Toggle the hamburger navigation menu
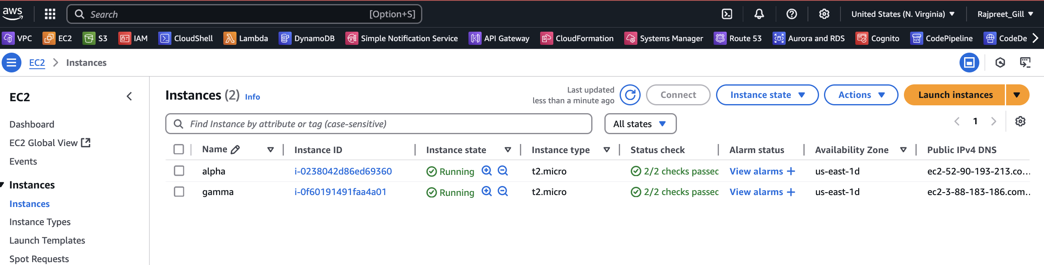 click(x=12, y=63)
